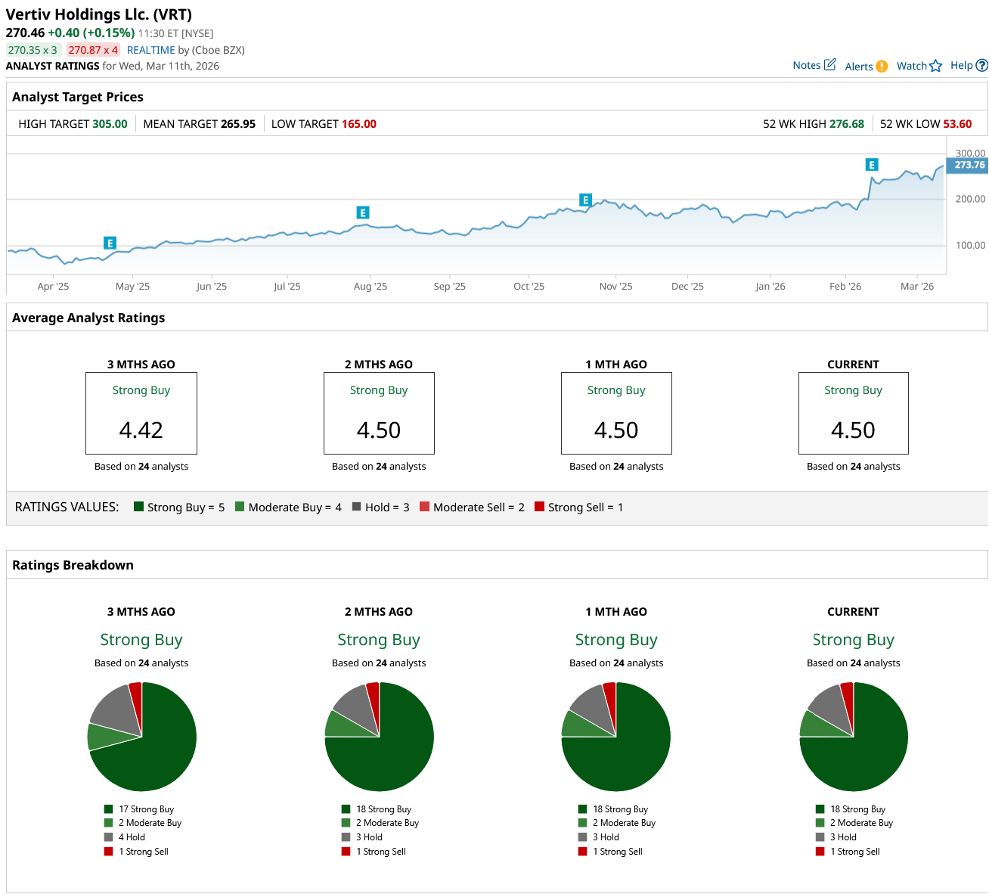Viewport: 989px width, 894px height.
Task: Click the earnings E marker near Feb '26
Action: [872, 165]
